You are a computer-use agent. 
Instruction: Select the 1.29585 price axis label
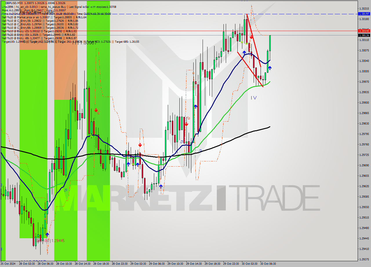click(364, 196)
